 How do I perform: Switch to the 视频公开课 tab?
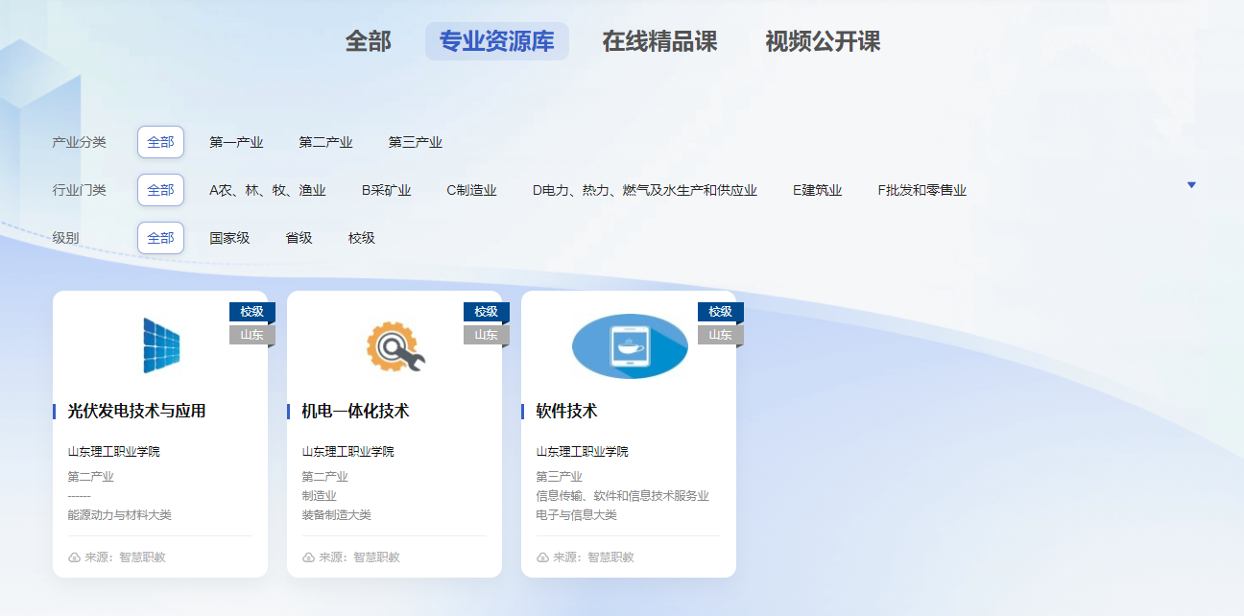[x=823, y=41]
